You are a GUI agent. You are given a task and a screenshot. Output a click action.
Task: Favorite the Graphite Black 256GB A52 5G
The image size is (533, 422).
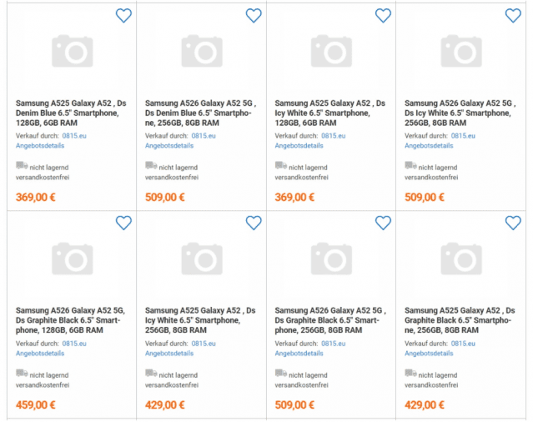383,223
